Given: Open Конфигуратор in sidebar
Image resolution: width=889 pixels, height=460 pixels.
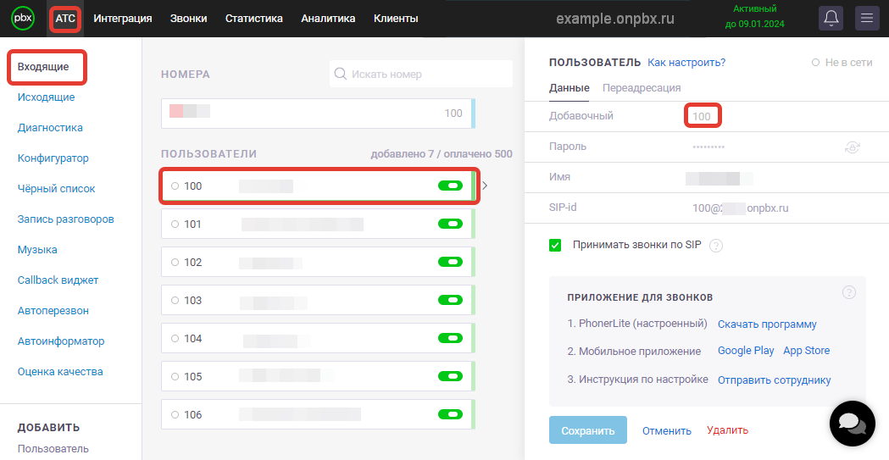Looking at the screenshot, I should pos(53,158).
